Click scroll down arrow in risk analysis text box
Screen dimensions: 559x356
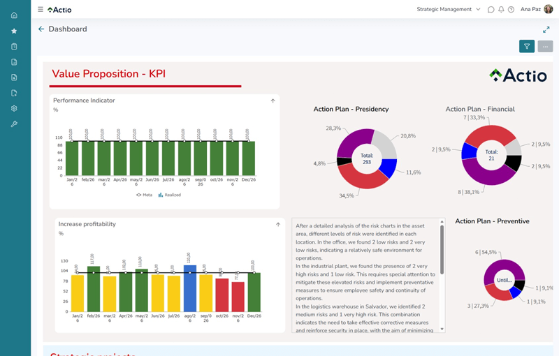click(442, 329)
